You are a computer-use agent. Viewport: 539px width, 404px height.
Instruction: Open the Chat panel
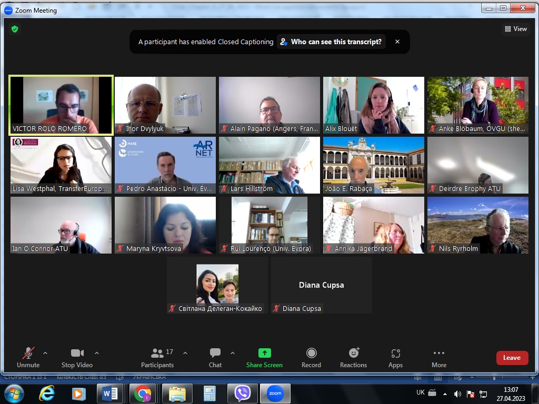coord(215,357)
